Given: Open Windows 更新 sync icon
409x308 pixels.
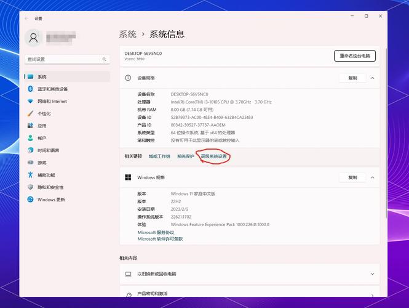Looking at the screenshot, I should coord(30,200).
